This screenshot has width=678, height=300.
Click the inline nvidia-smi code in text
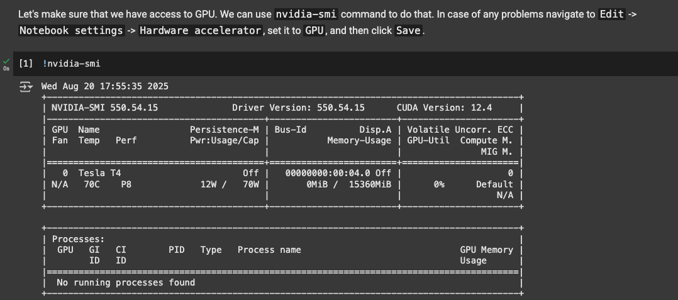click(x=307, y=14)
